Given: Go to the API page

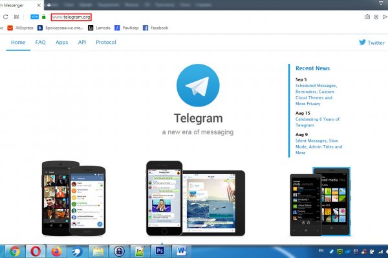Looking at the screenshot, I should pos(82,43).
